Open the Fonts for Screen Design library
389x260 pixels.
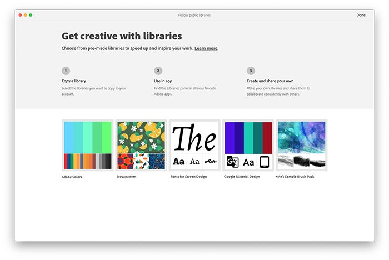point(194,145)
